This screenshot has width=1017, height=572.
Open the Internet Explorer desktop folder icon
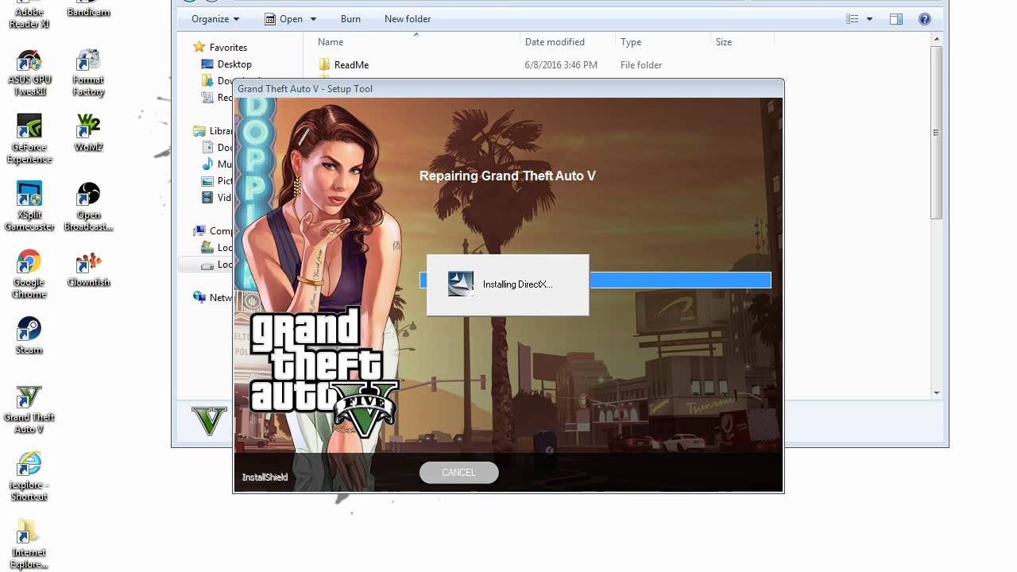tap(29, 545)
